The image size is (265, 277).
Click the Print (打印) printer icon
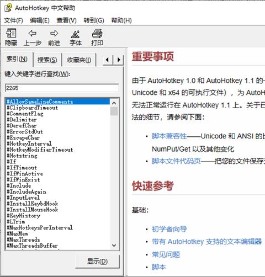click(97, 34)
